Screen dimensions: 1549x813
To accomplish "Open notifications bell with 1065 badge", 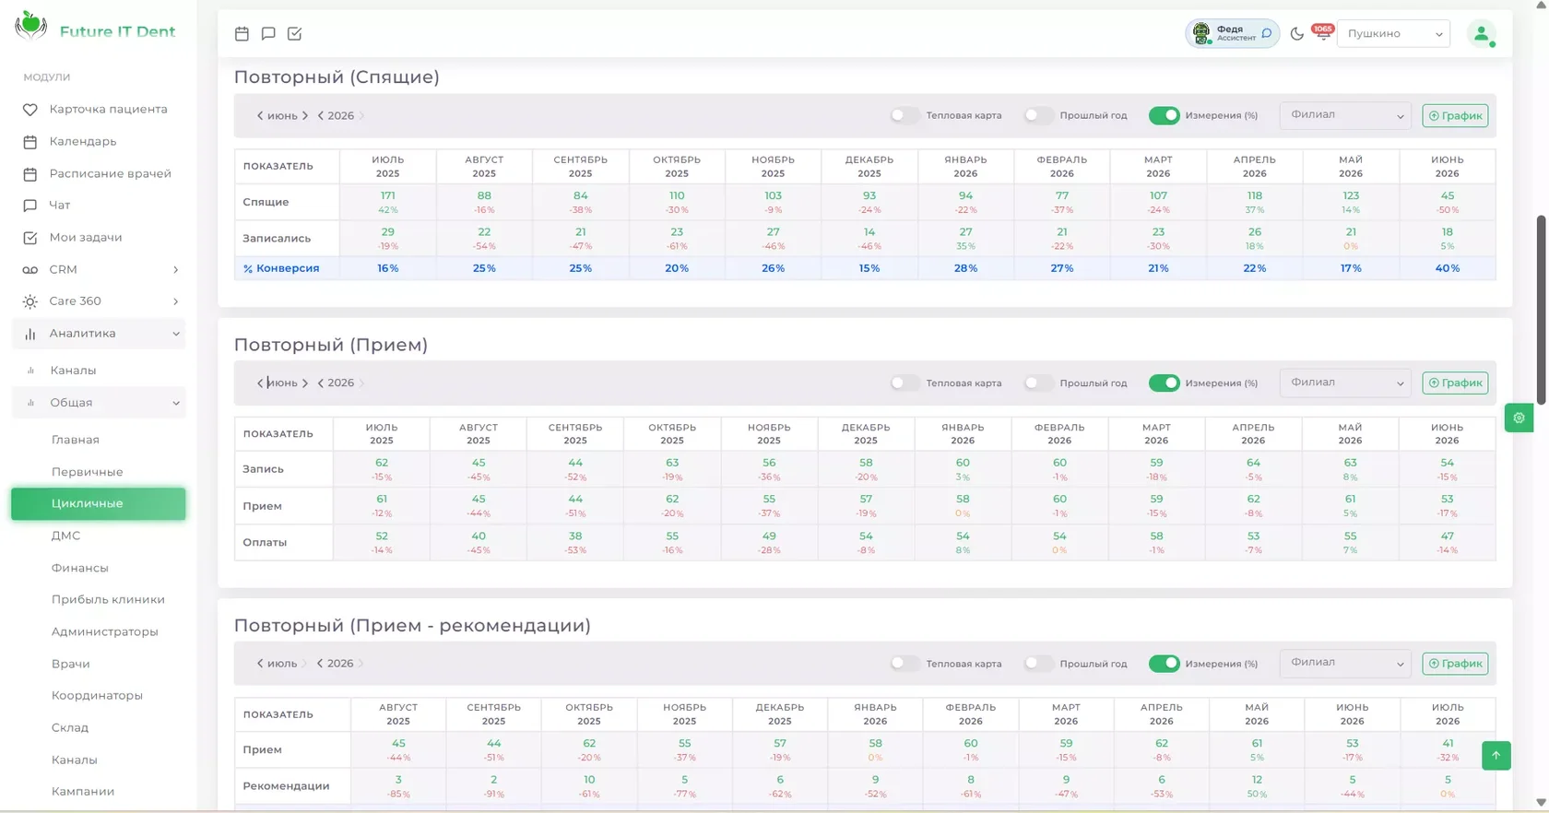I will point(1322,33).
